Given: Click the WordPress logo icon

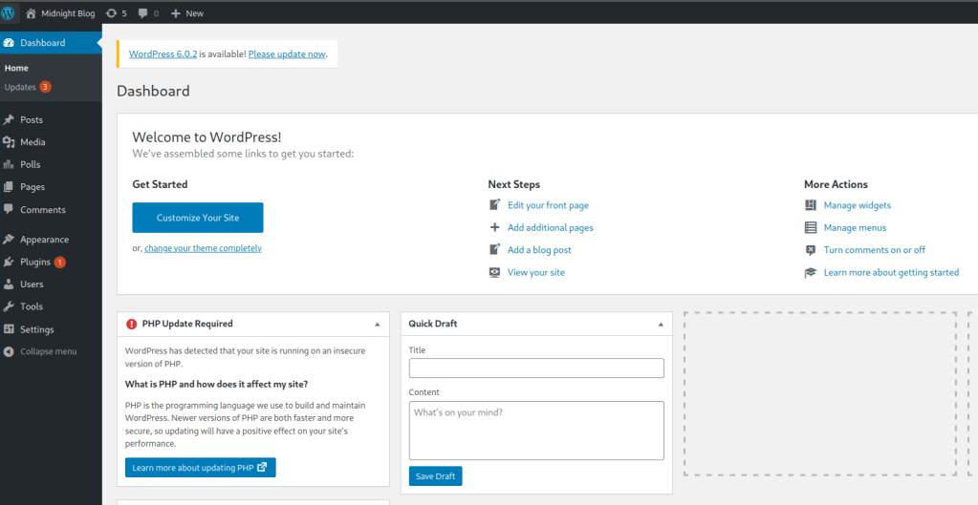Looking at the screenshot, I should tap(9, 13).
